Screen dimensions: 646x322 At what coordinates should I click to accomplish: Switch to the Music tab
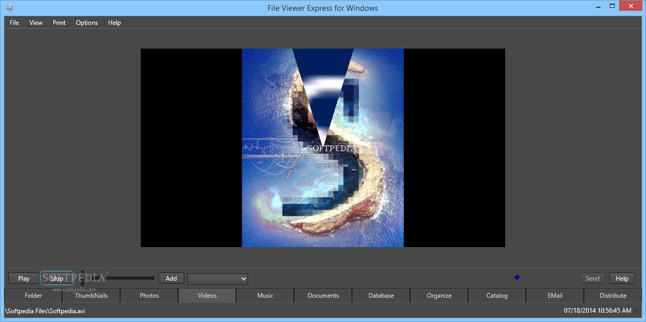(x=266, y=296)
